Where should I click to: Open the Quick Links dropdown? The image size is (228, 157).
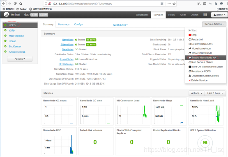(120, 25)
